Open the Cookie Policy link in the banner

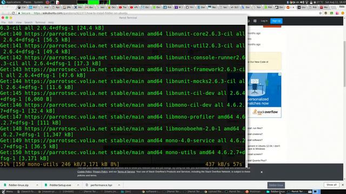coord(84,172)
